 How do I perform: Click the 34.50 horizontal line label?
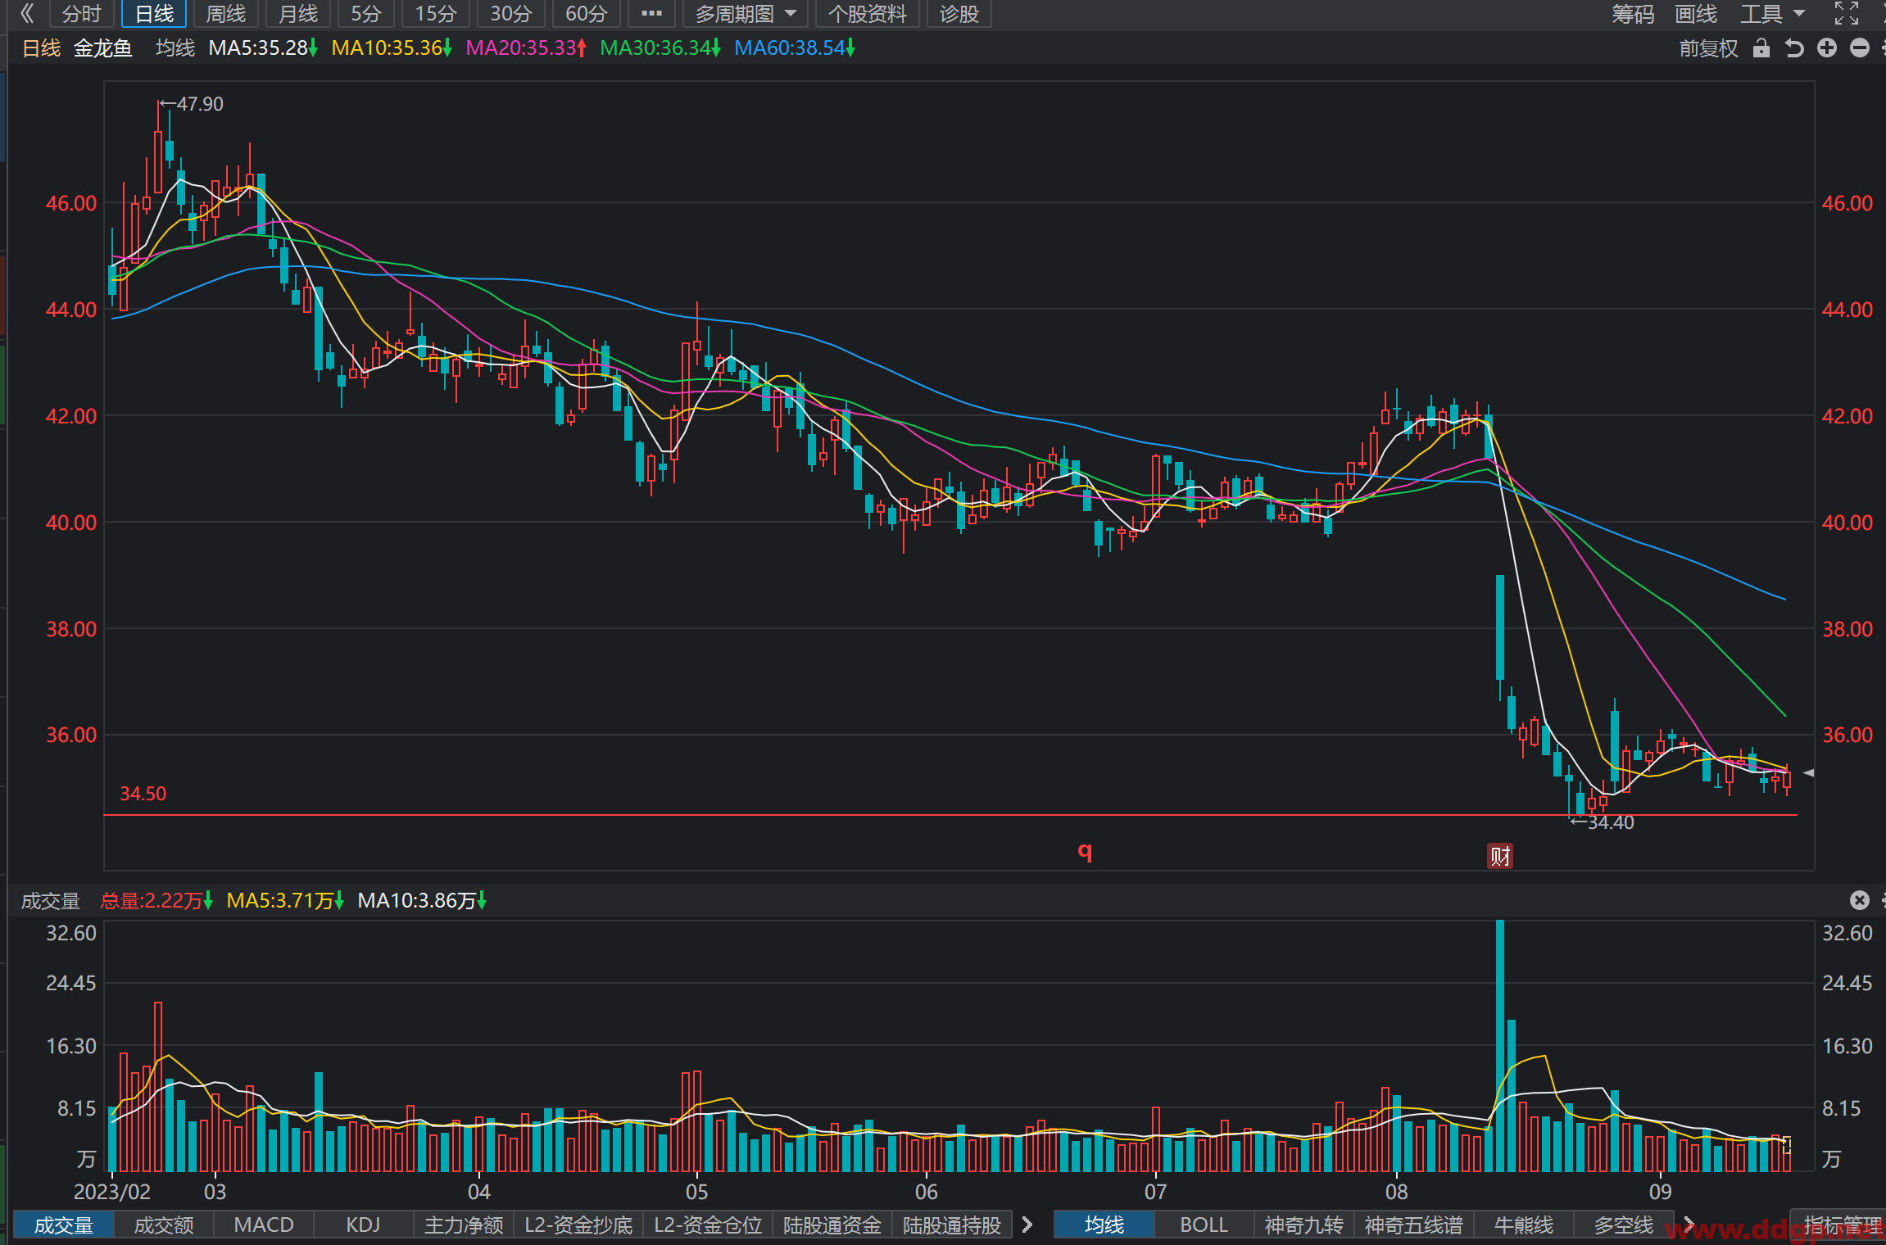pos(143,794)
